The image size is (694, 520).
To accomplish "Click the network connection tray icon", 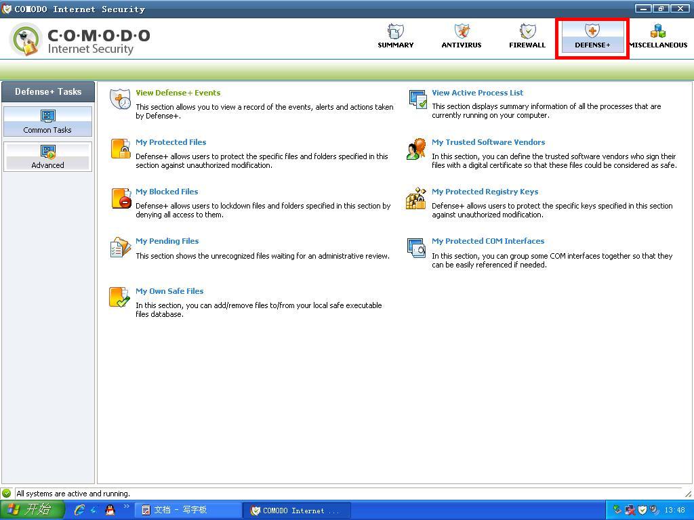I will [x=617, y=511].
